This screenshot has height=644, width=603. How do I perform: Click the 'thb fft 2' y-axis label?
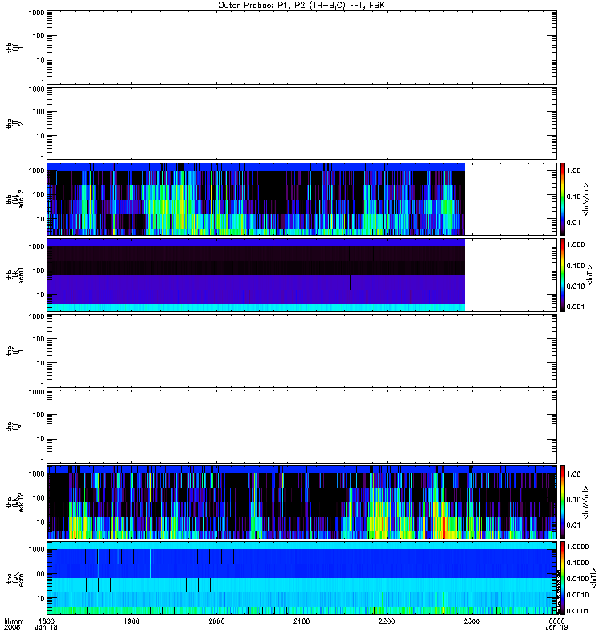(x=14, y=124)
